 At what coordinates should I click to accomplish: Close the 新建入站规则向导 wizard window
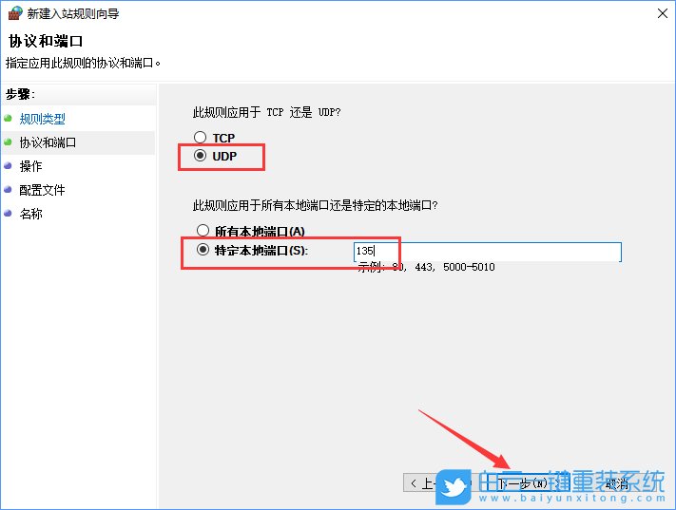(x=663, y=13)
